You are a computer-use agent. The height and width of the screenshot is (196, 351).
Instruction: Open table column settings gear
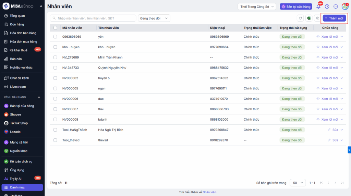tap(317, 18)
